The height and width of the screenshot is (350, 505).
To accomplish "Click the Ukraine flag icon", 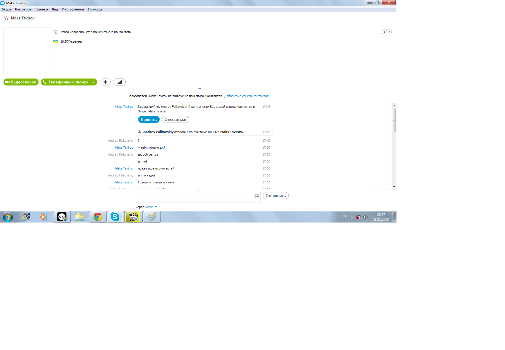I will 56,41.
